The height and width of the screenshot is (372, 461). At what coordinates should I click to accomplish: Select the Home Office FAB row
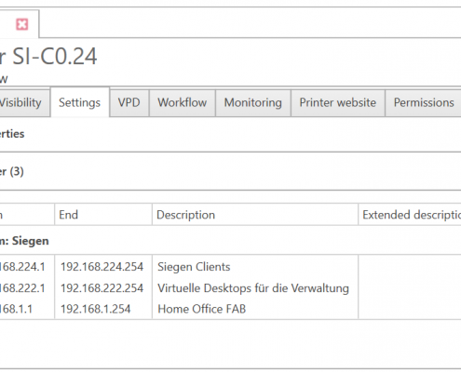[230, 309]
